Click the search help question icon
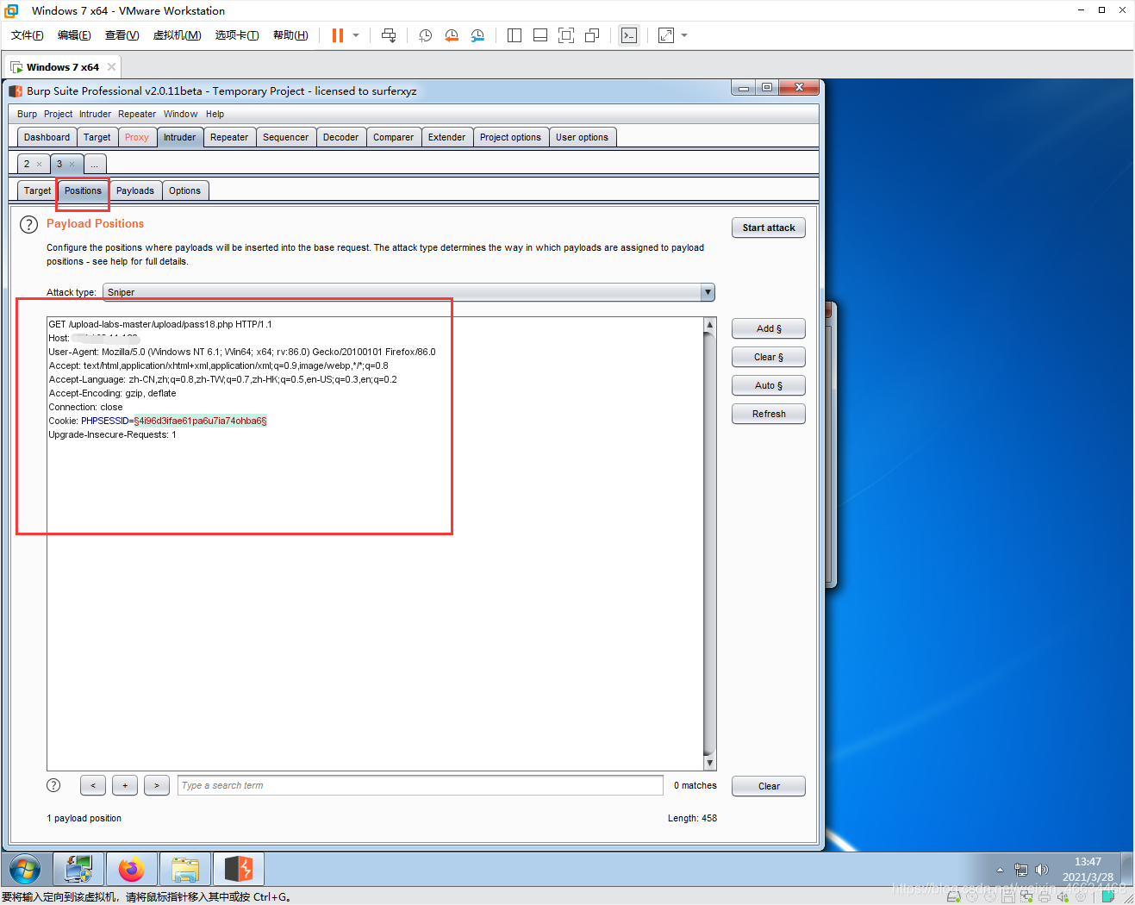This screenshot has height=905, width=1135. pos(53,785)
